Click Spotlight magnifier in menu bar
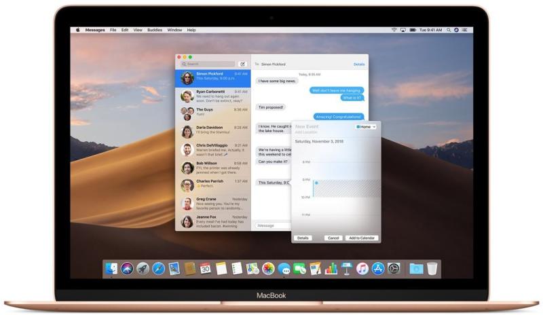This screenshot has height=315, width=543. 449,30
